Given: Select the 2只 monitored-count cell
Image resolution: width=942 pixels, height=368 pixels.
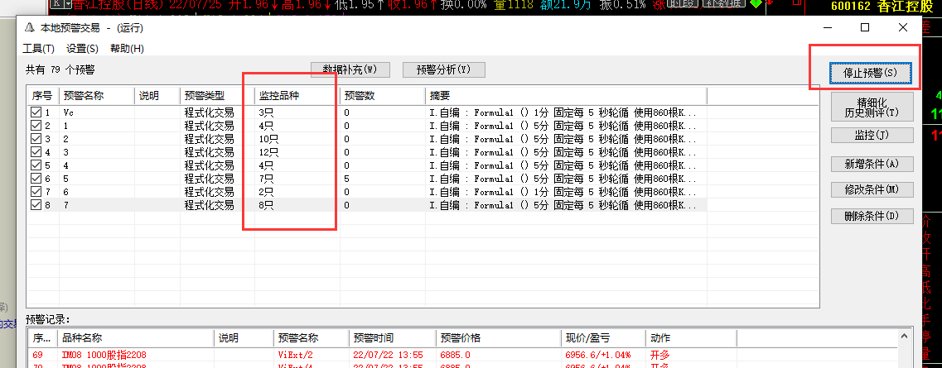Looking at the screenshot, I should [x=266, y=191].
